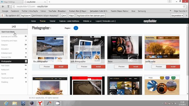Select Entertainment category
Image resolution: width=189 pixels, height=106 pixels.
(14, 53)
